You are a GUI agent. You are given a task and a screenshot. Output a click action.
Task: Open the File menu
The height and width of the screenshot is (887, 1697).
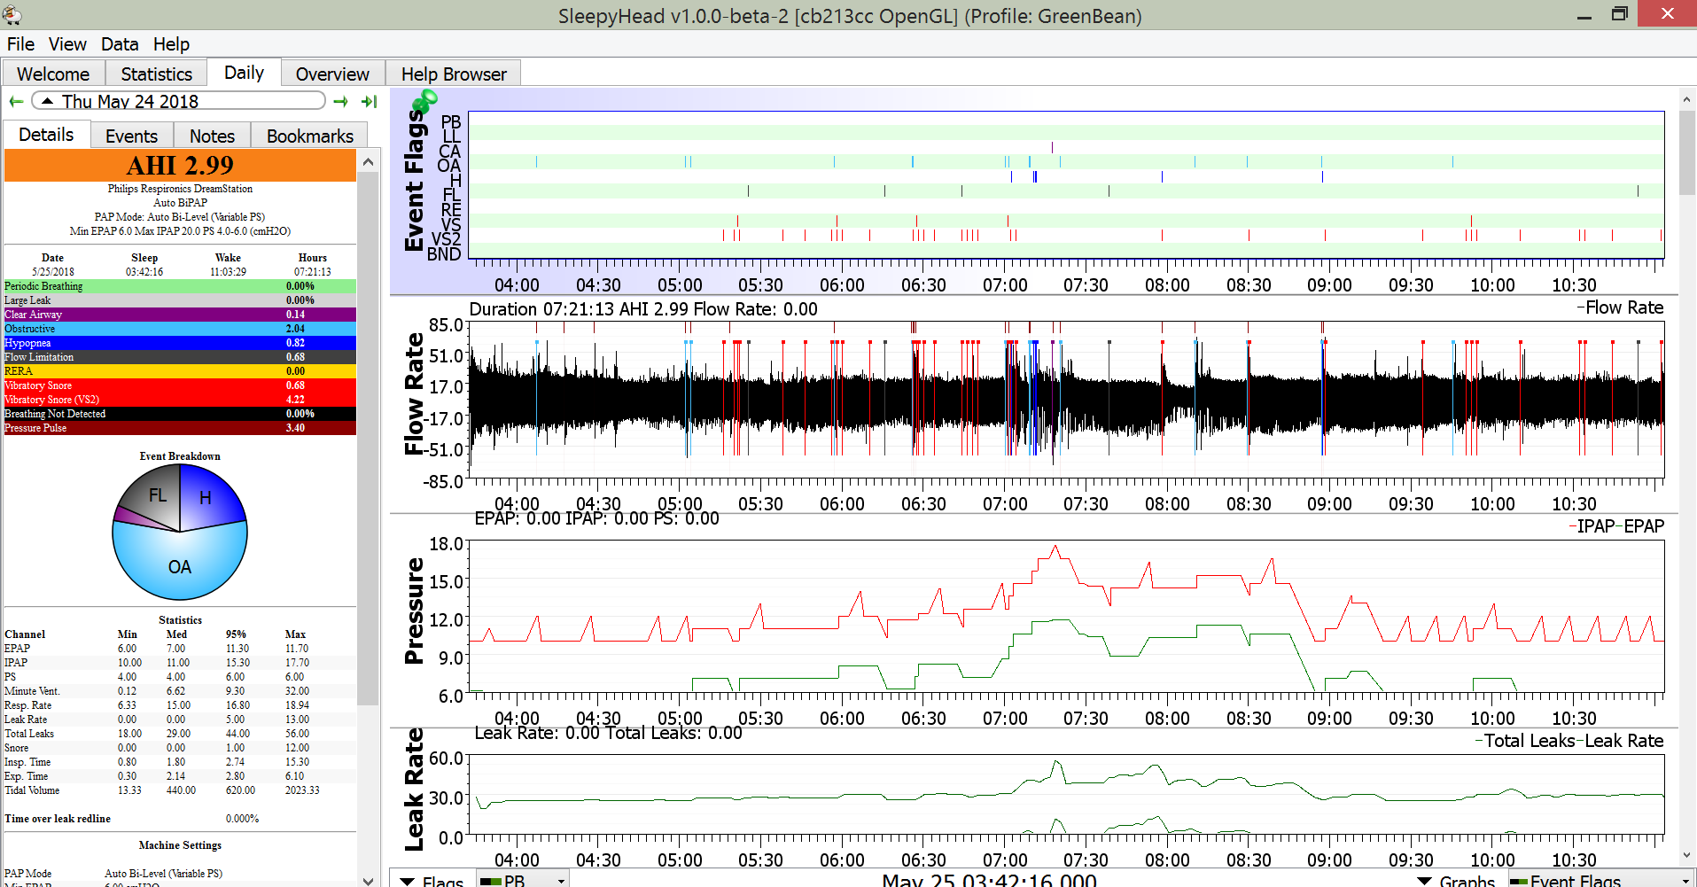pyautogui.click(x=20, y=44)
